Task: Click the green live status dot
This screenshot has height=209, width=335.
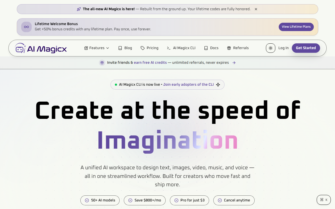Action: click(116, 85)
